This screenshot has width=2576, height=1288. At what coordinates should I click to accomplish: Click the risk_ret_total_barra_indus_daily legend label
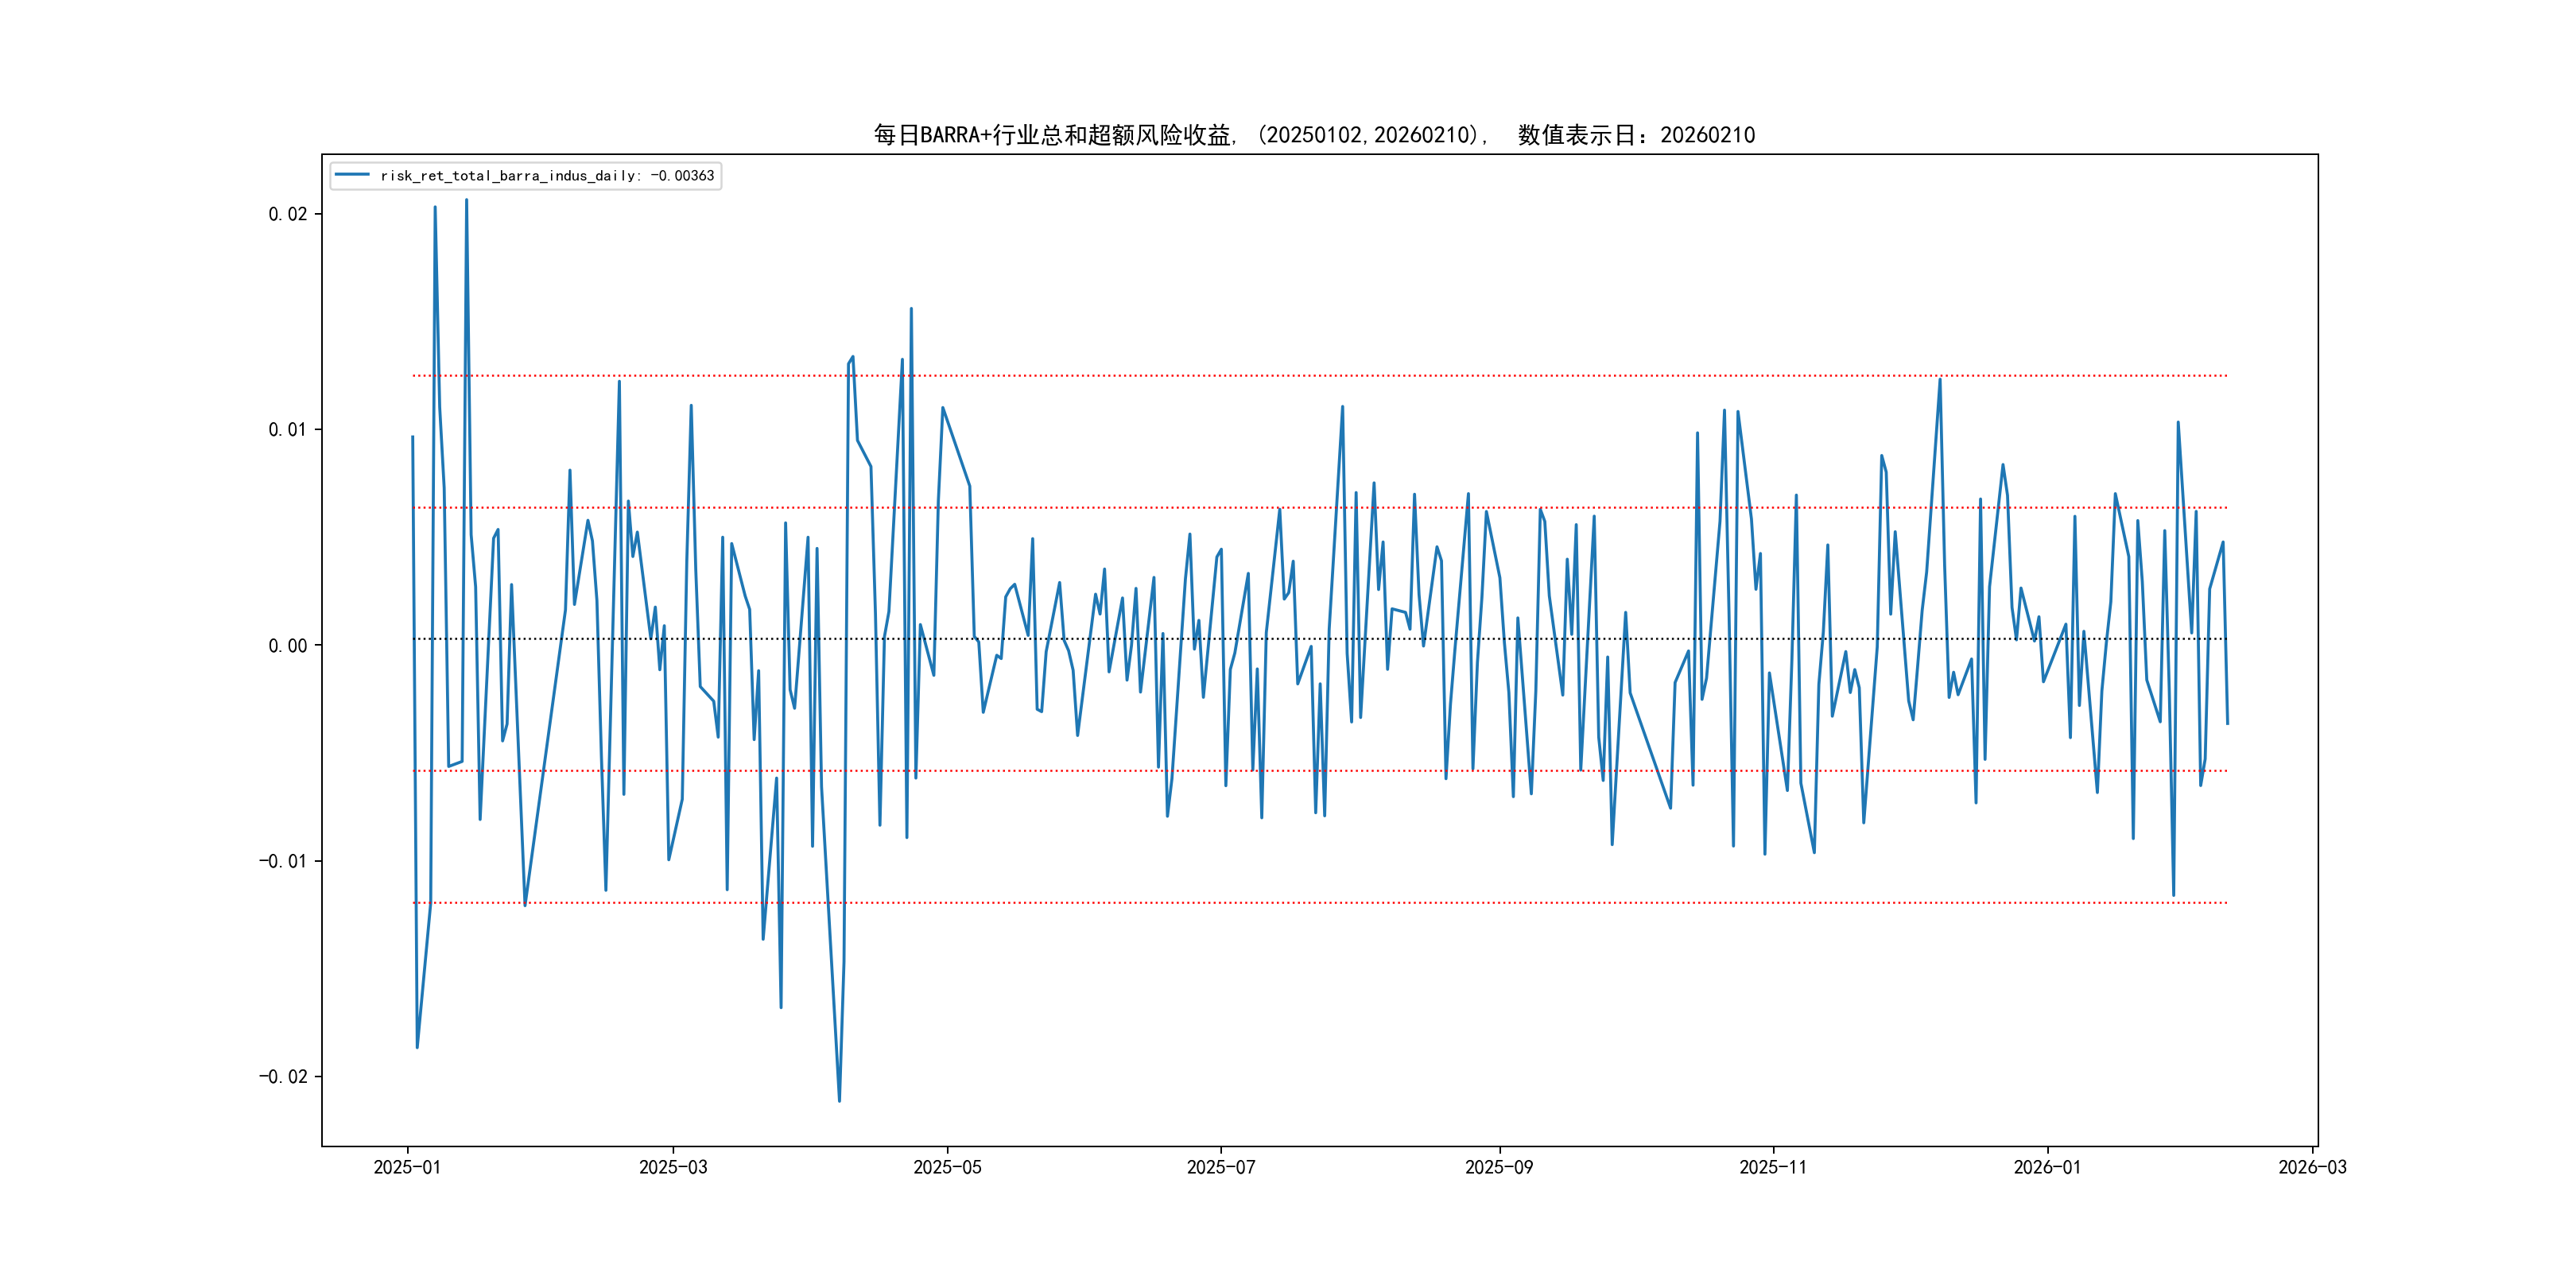[509, 176]
